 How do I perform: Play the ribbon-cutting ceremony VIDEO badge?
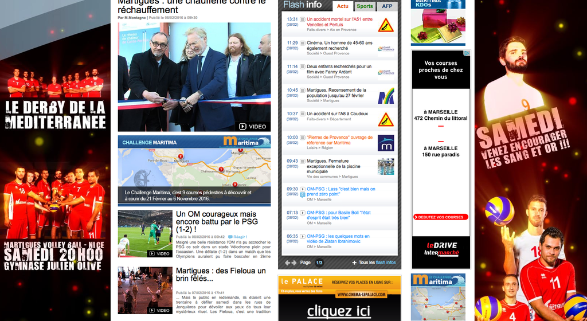pos(252,126)
